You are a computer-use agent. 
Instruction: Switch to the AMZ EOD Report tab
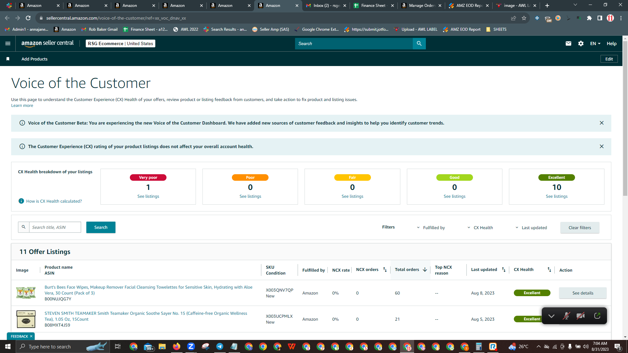[469, 6]
